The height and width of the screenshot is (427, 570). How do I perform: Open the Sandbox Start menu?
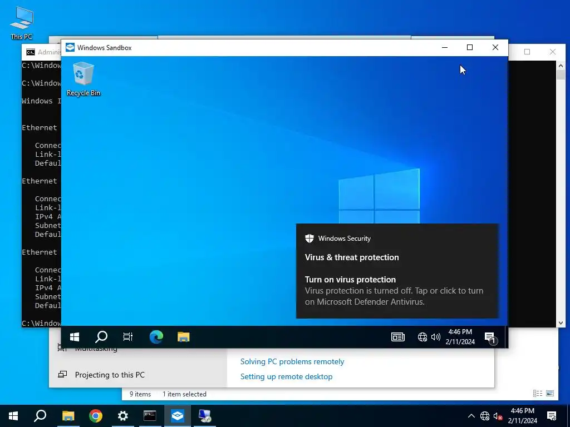coord(75,337)
